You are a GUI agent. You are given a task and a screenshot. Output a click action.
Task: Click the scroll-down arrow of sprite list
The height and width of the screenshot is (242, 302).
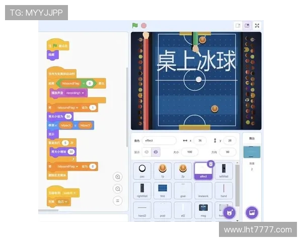pyautogui.click(x=237, y=220)
